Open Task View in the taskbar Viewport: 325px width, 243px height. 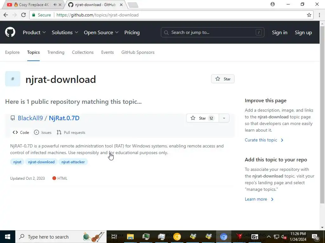click(114, 237)
